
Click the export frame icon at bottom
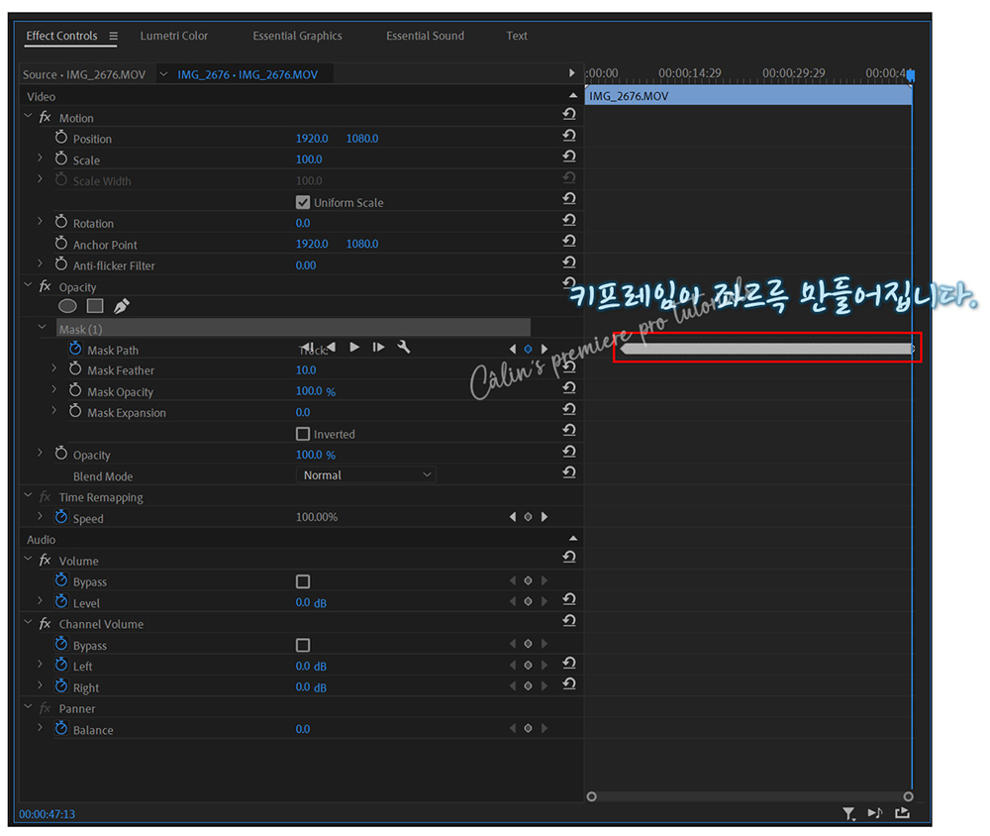coord(902,813)
